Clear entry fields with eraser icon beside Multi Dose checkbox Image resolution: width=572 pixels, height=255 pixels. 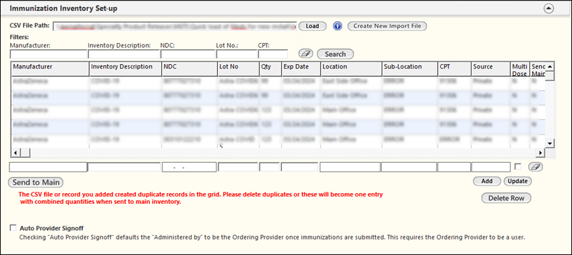(x=536, y=167)
